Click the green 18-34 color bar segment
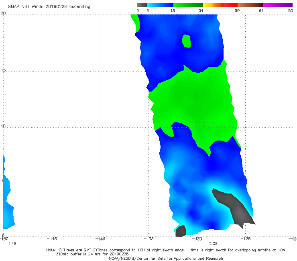This screenshot has height=261, width=297. point(188,5)
